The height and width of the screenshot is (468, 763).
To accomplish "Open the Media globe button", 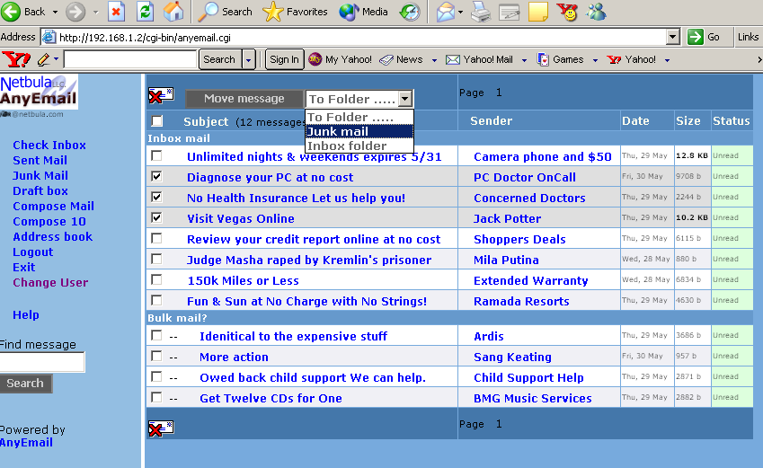I will [x=349, y=11].
